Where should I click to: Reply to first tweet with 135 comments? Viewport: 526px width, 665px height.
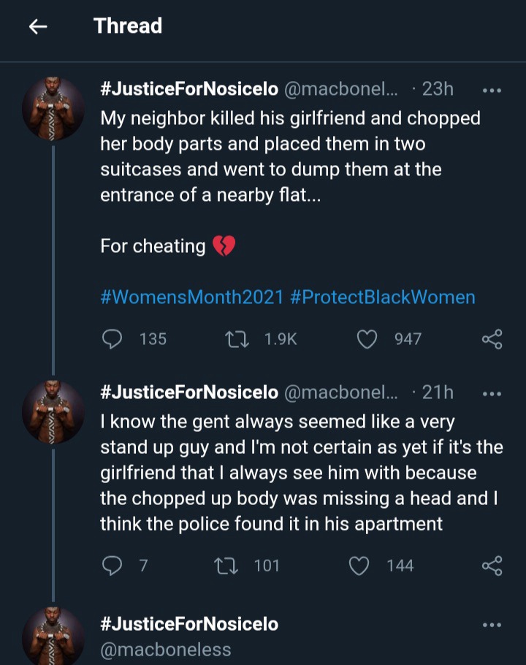(x=113, y=339)
